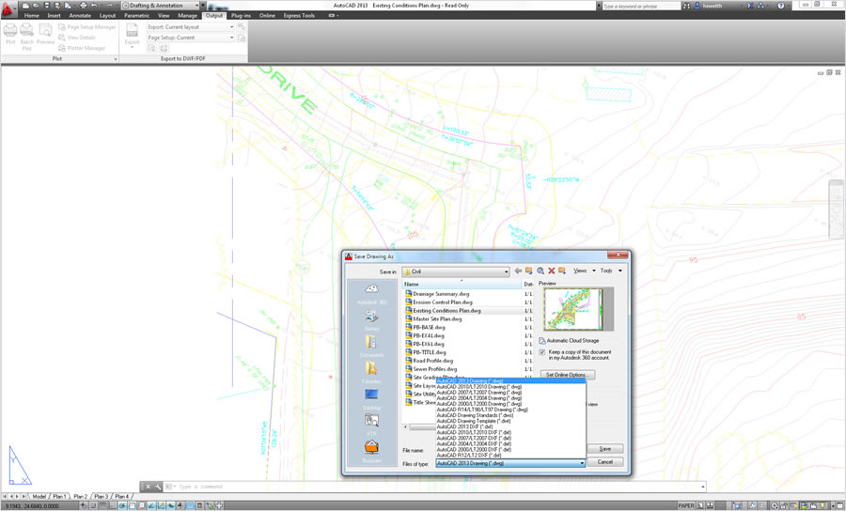This screenshot has width=846, height=511.
Task: Click Up one level folder icon in dialog
Action: 528,271
